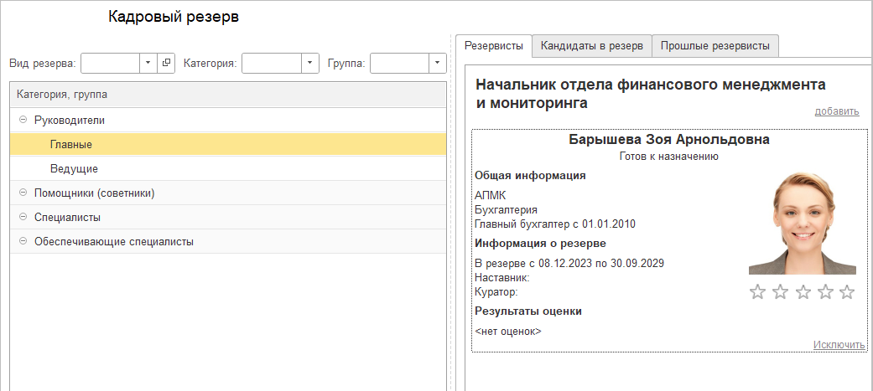This screenshot has height=391, width=873.
Task: Click the Исключить link
Action: coord(839,344)
